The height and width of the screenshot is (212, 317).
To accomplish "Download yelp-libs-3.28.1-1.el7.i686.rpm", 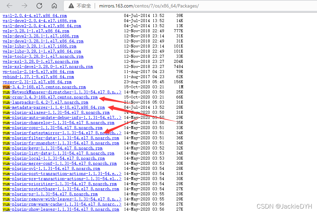I will 39,46.
